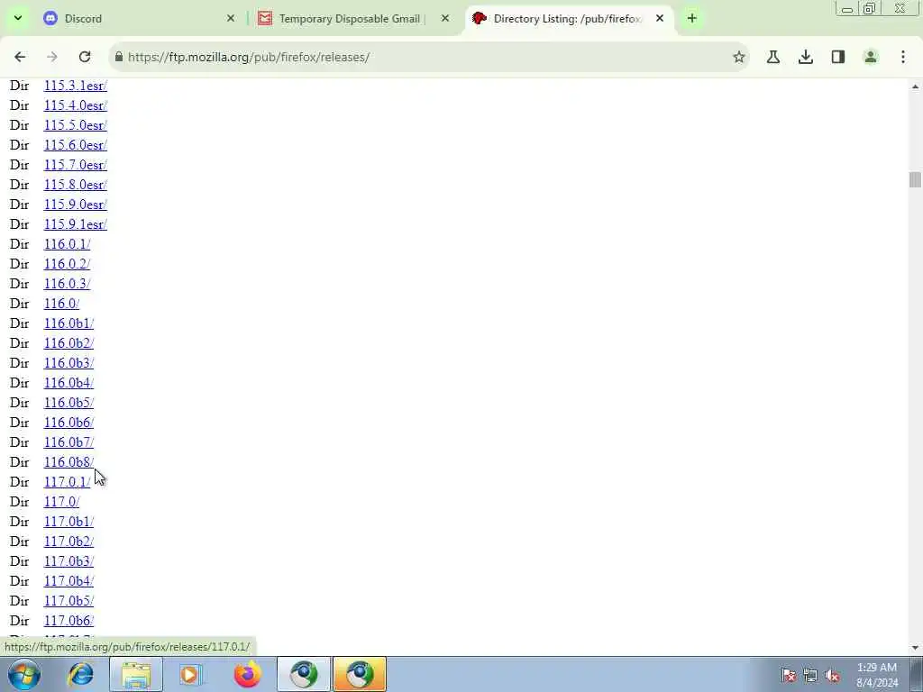The height and width of the screenshot is (692, 923).
Task: Open Windows Media Player taskbar icon
Action: click(x=190, y=674)
